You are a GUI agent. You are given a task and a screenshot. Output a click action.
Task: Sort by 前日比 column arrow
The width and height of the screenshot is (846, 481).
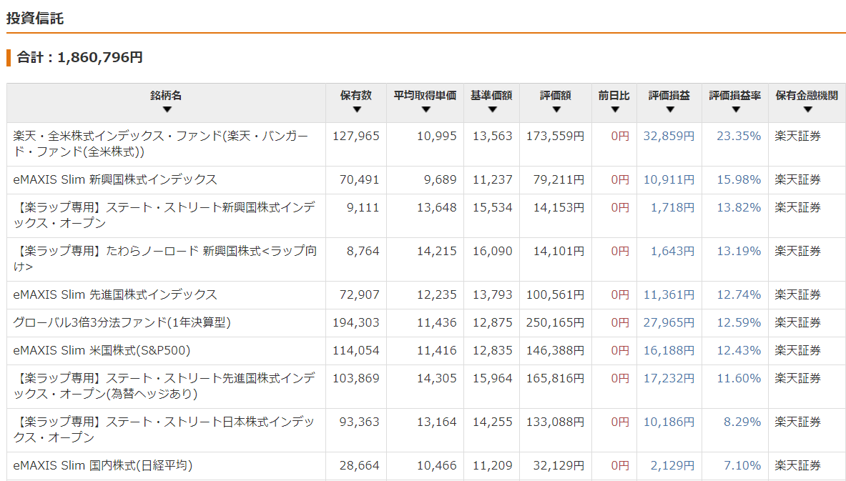point(614,109)
